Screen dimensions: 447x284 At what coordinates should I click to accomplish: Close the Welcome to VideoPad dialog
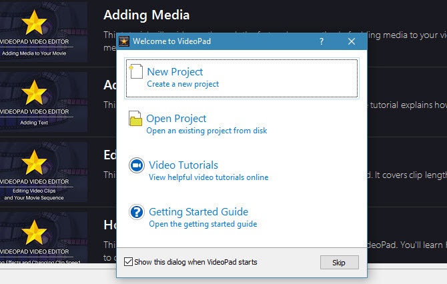(x=352, y=41)
